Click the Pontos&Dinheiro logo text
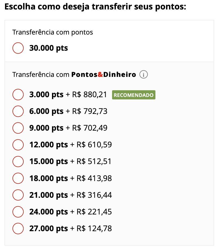The height and width of the screenshot is (249, 218). point(104,74)
